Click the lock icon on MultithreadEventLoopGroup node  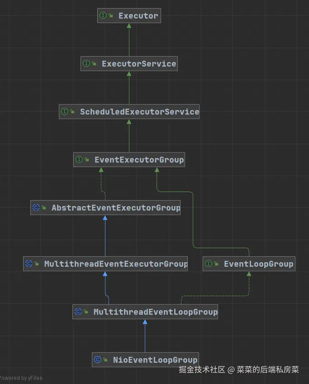[86, 312]
